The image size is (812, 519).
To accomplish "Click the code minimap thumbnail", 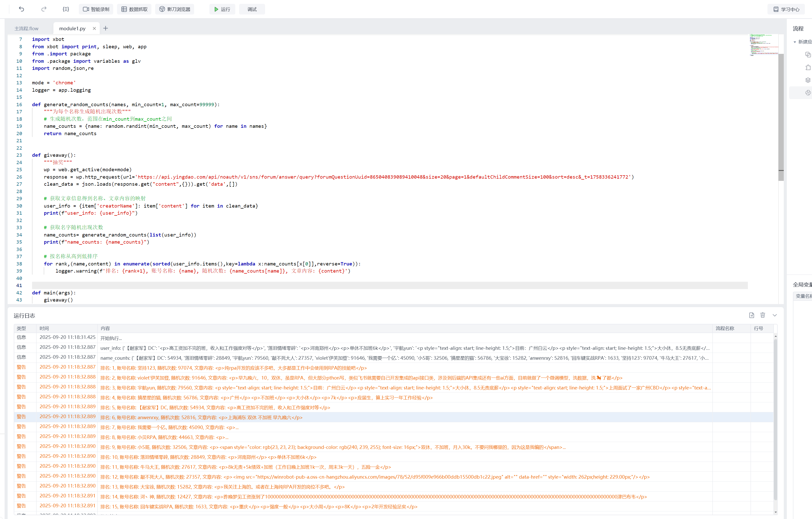I will 764,44.
